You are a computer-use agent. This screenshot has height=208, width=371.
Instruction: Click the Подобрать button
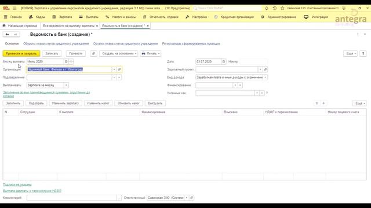36,103
